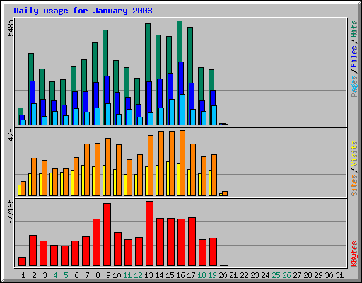Select the red KBytes bar for day 5
Viewport: 362px width, 283px height.
(x=64, y=256)
